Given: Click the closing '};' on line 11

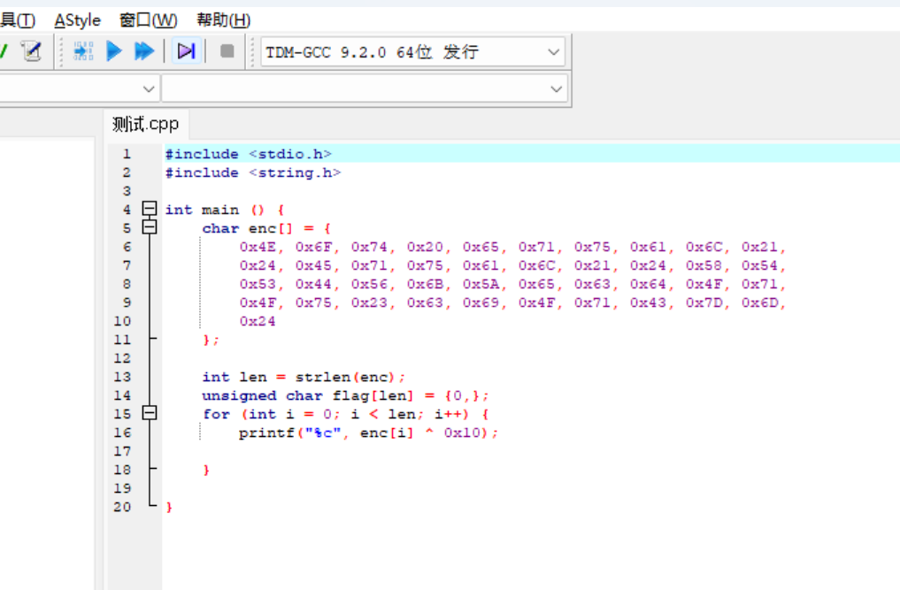Looking at the screenshot, I should (x=211, y=340).
